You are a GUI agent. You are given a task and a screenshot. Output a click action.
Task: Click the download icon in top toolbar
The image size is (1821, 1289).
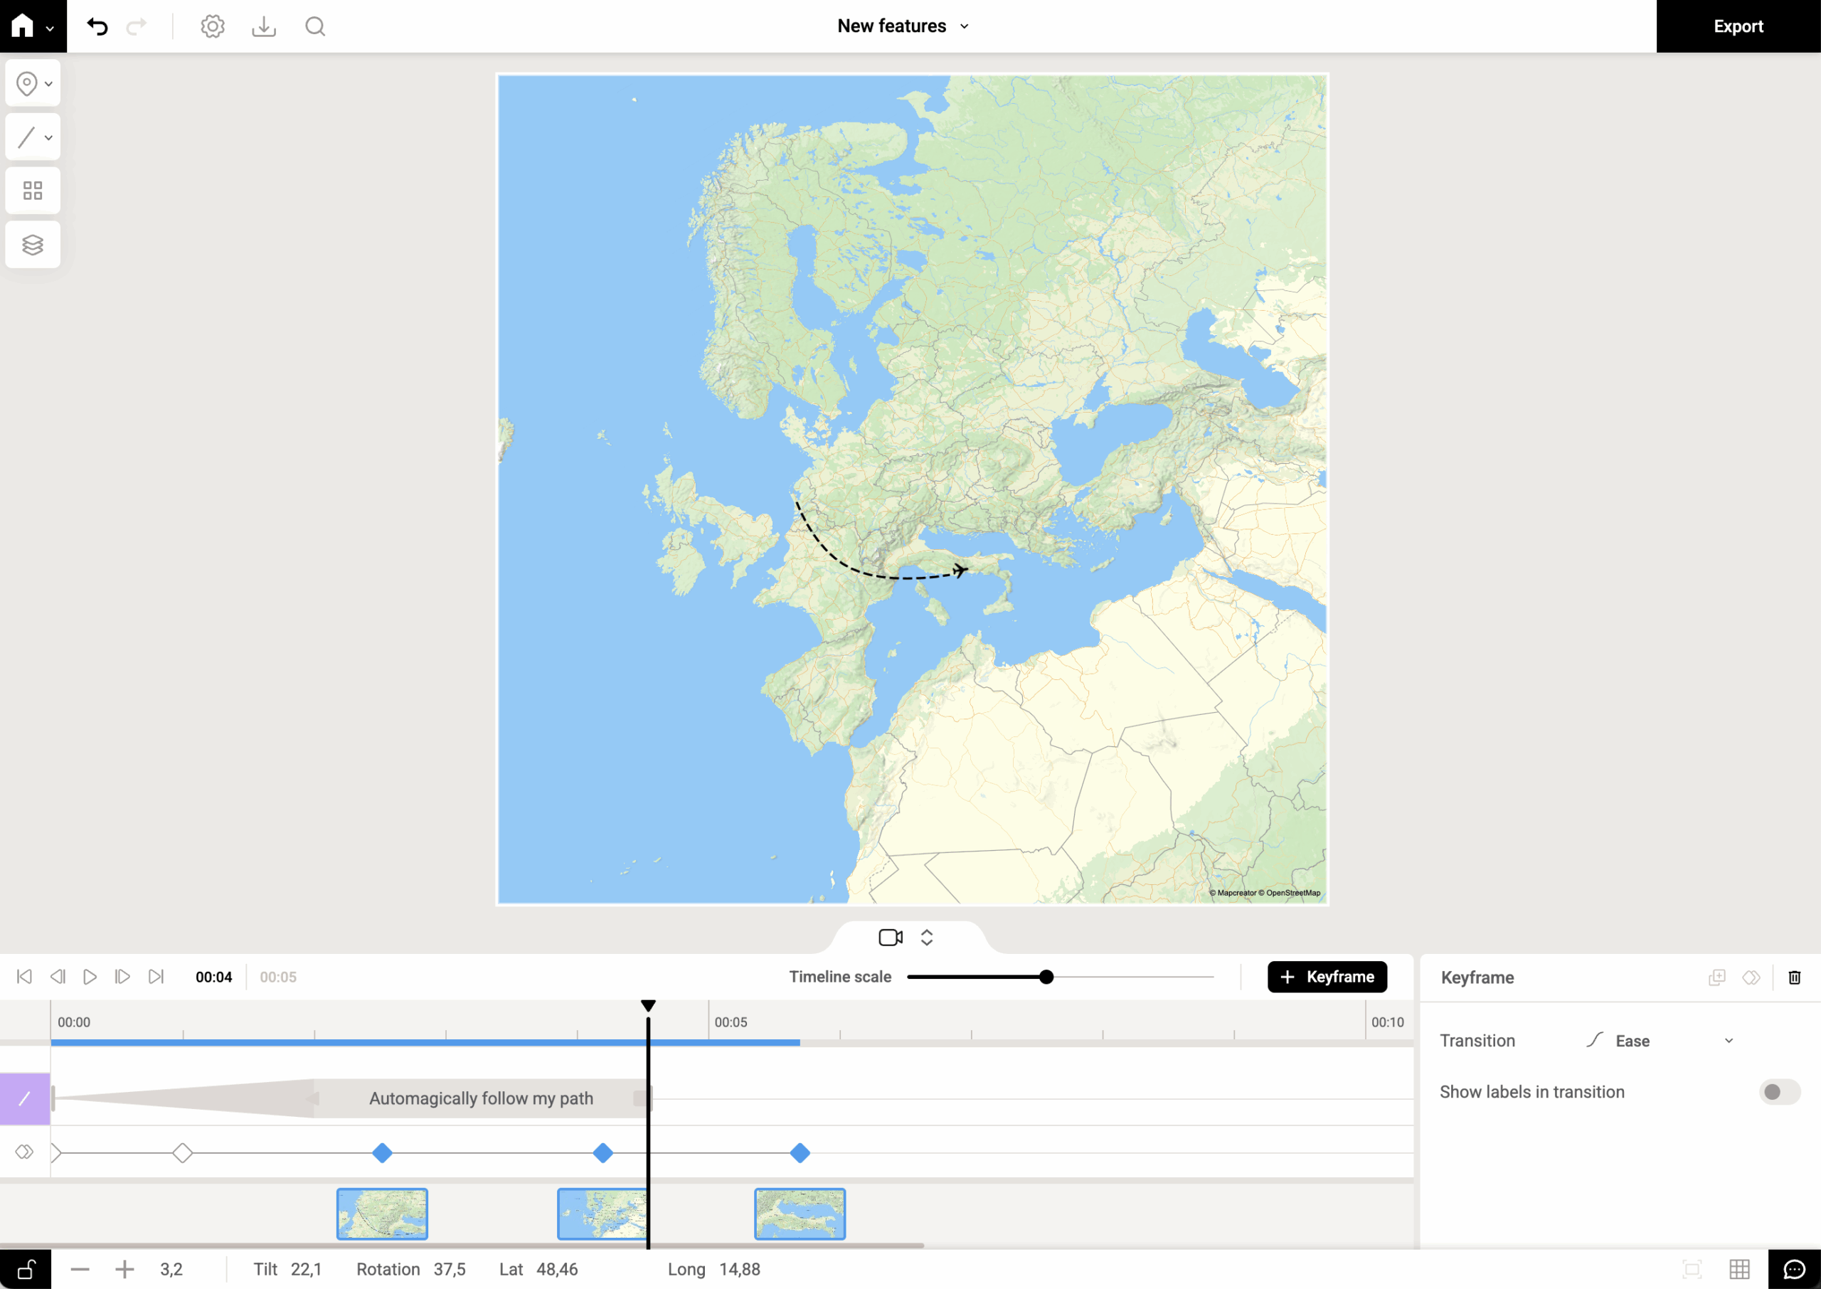pyautogui.click(x=264, y=26)
